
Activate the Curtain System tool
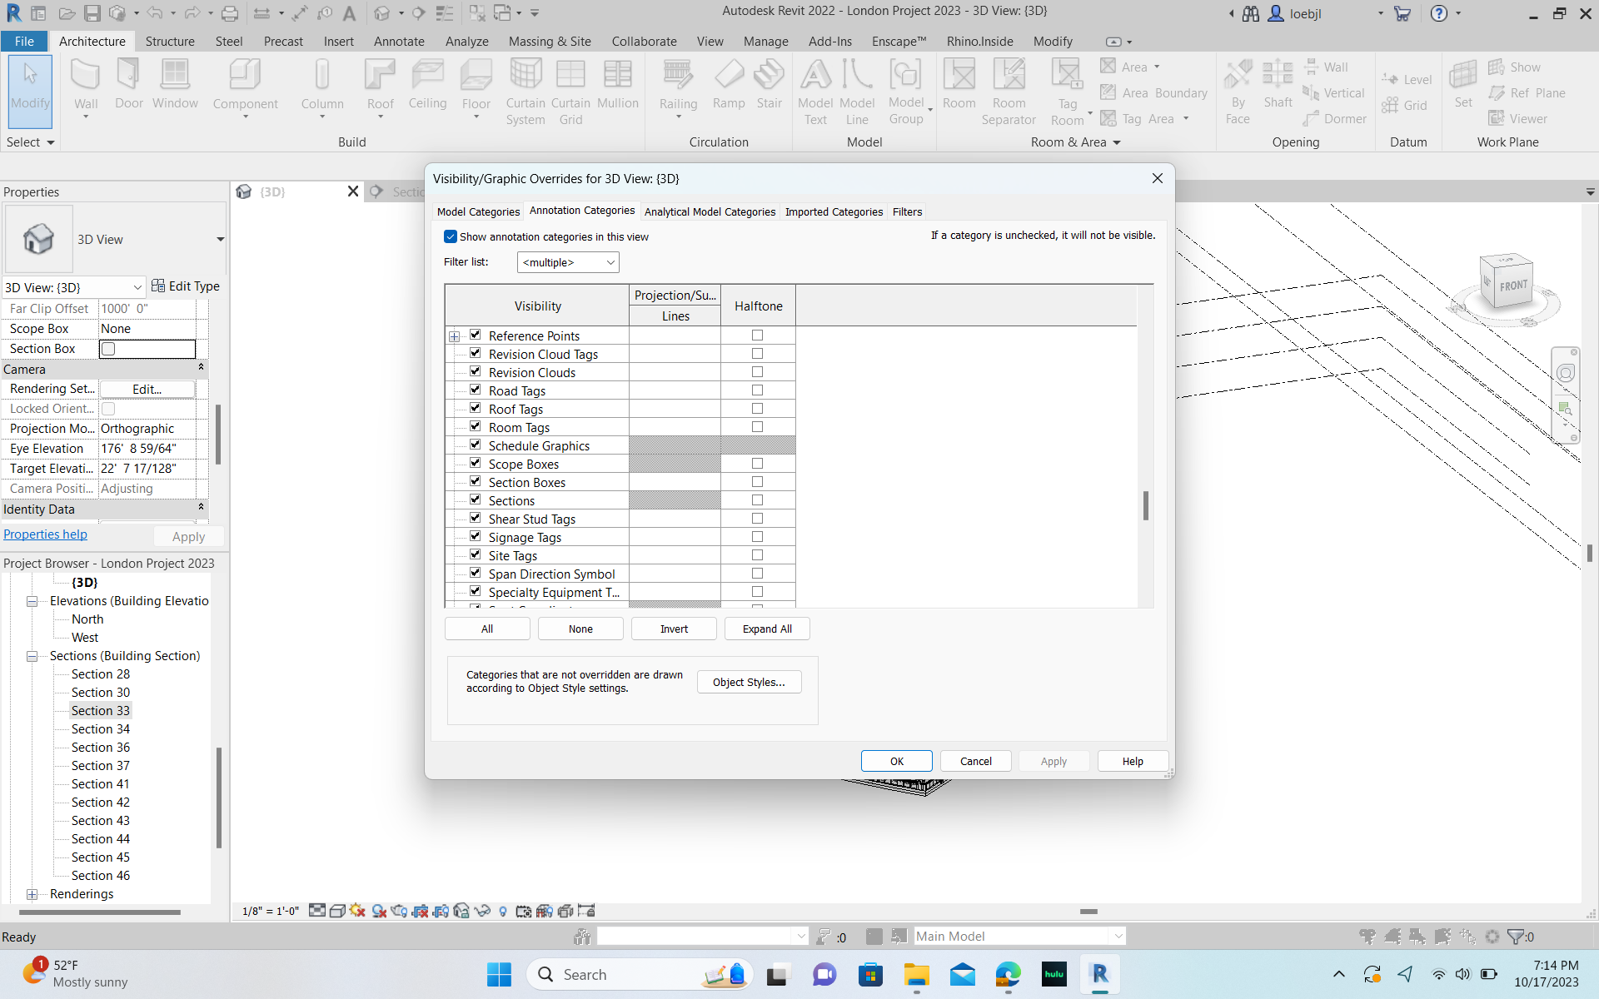pyautogui.click(x=525, y=92)
